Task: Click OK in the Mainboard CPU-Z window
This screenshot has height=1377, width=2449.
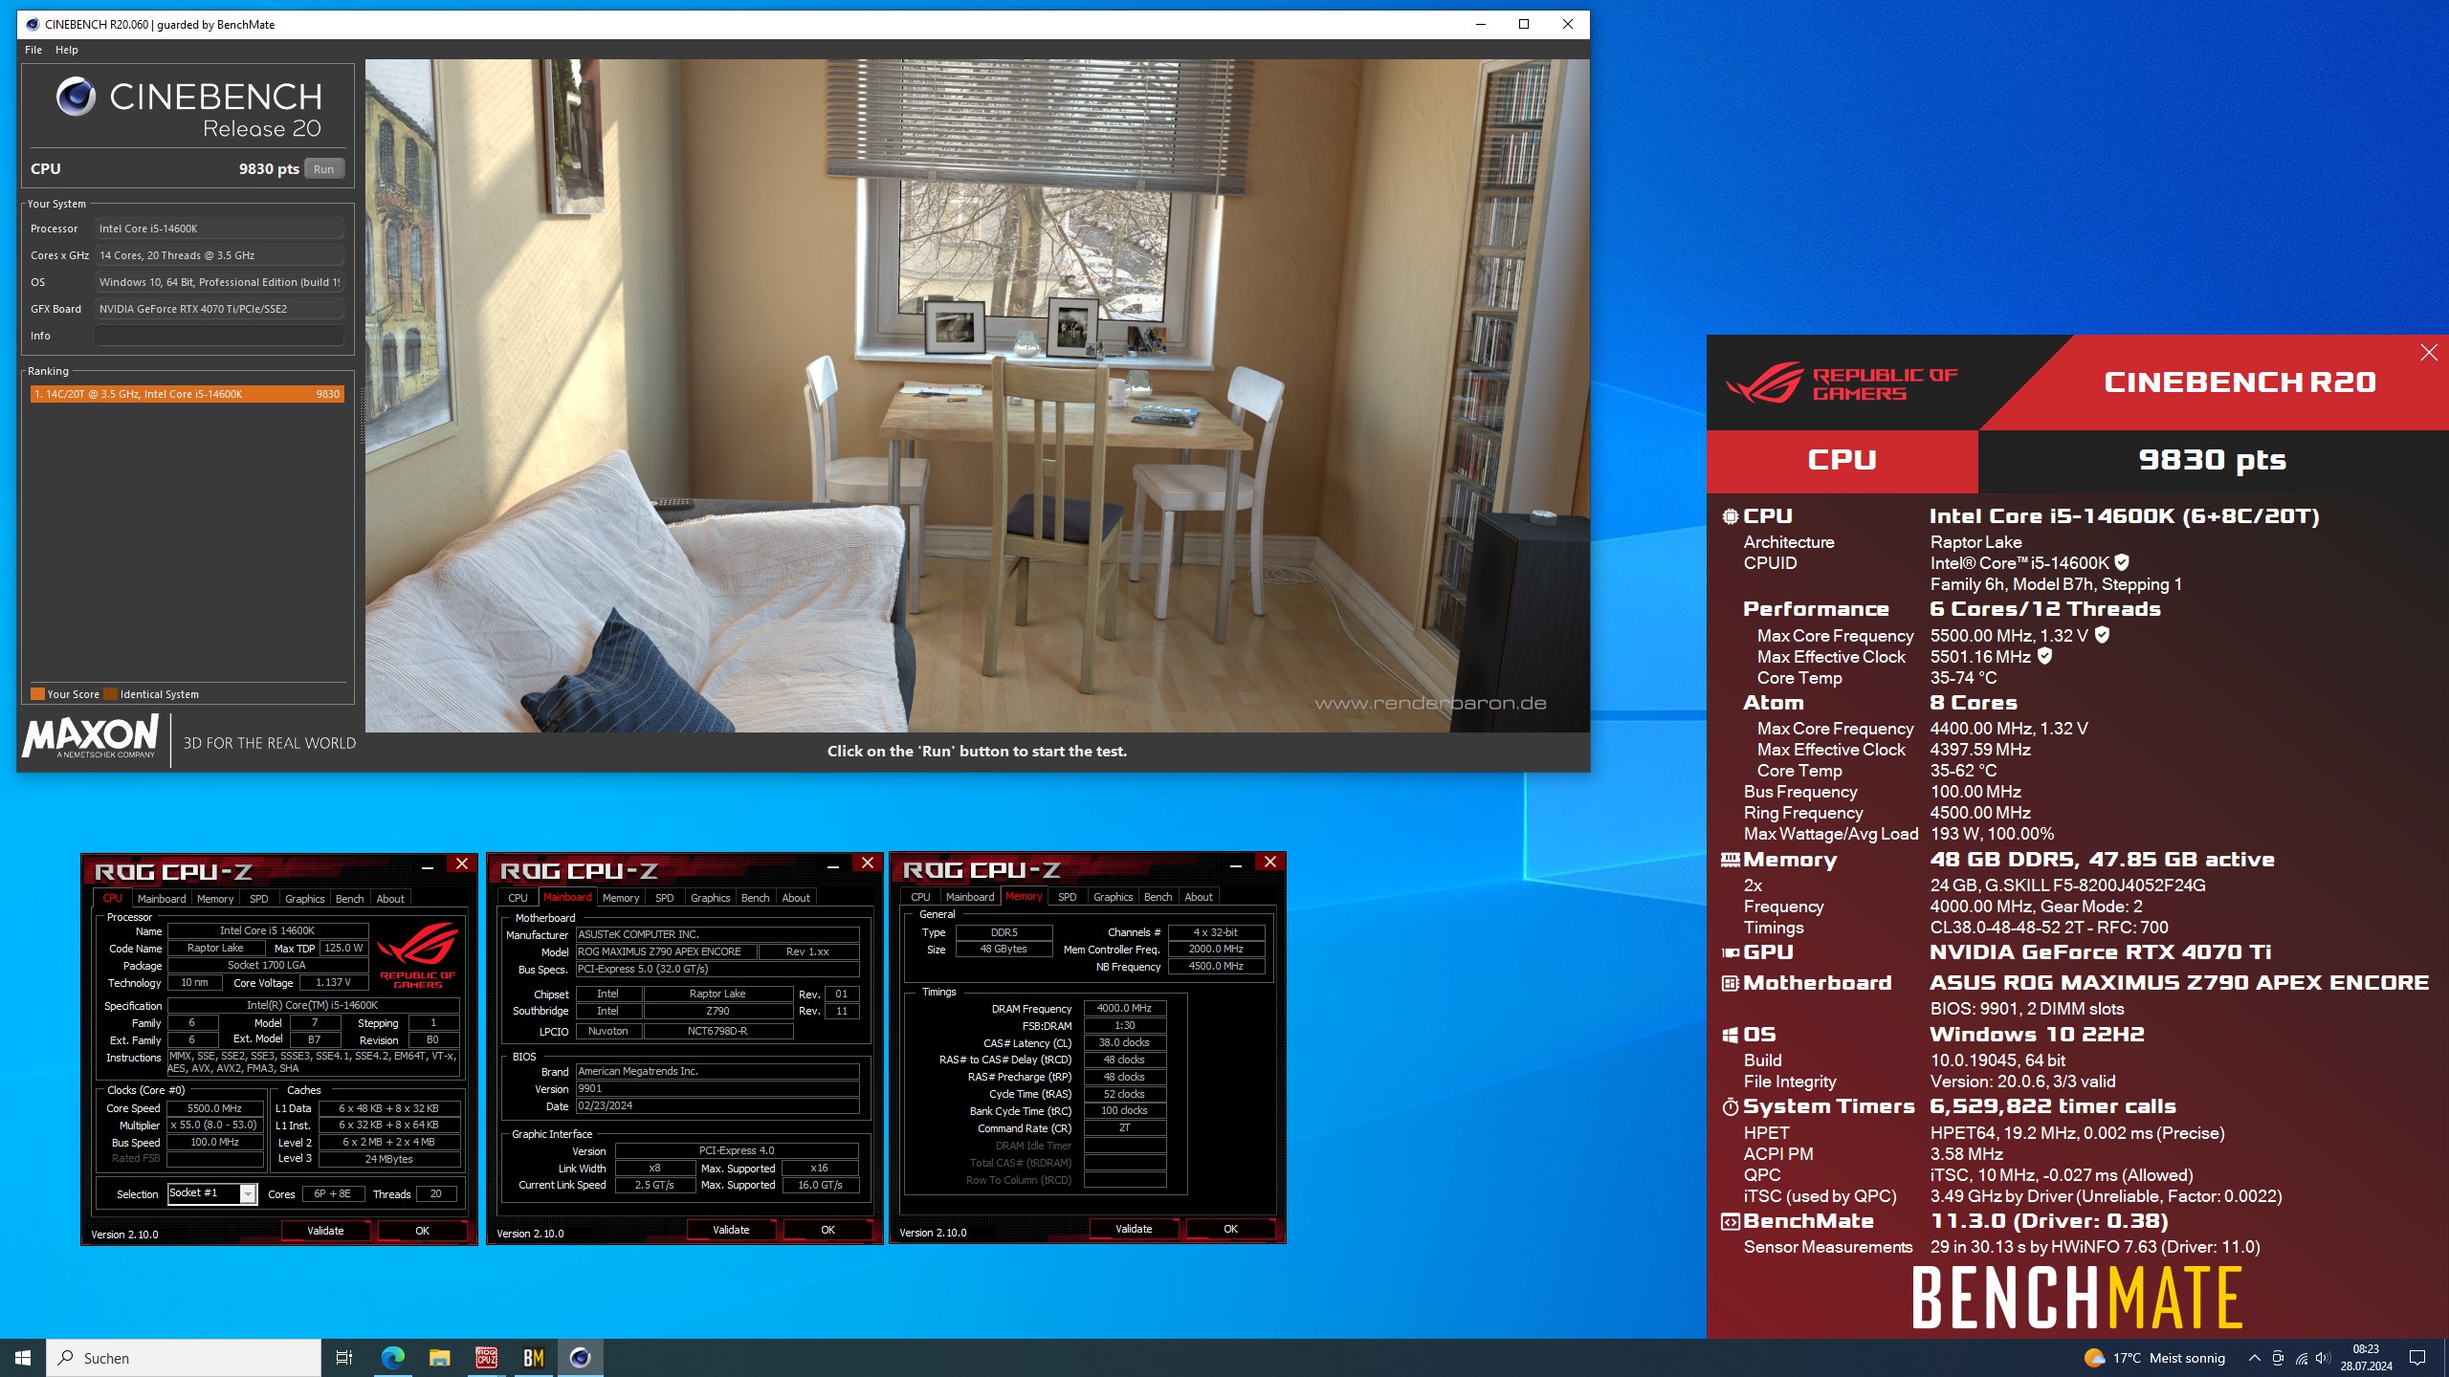Action: coord(827,1230)
